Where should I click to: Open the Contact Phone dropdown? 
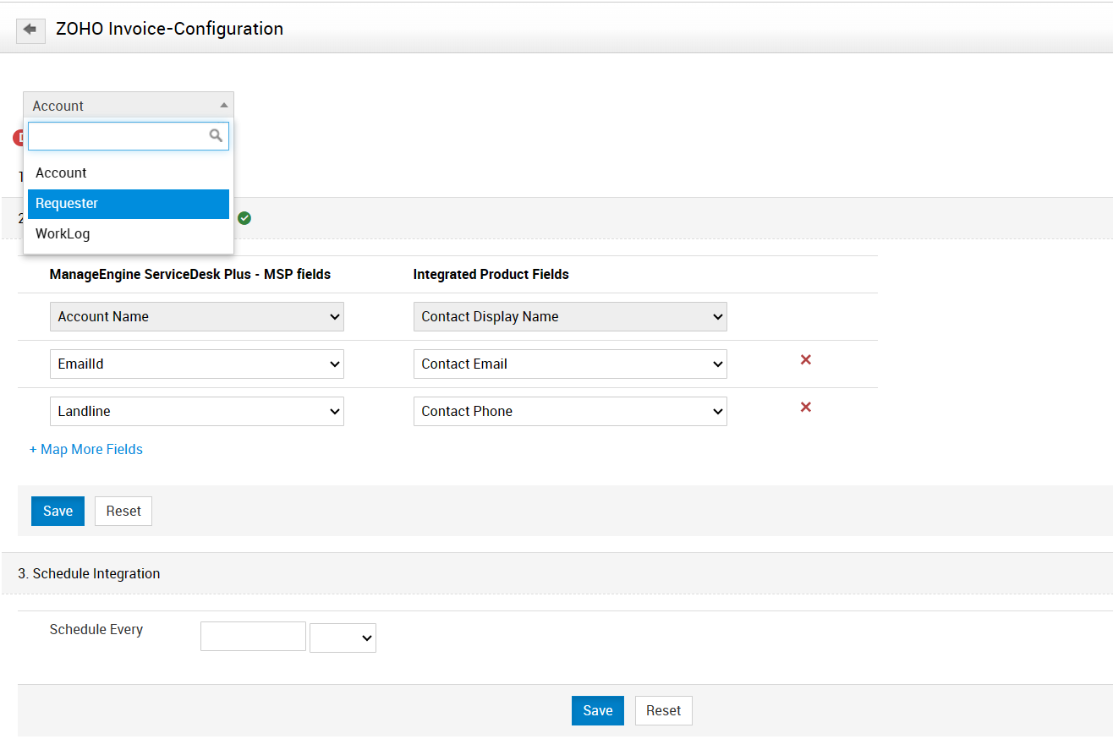click(x=569, y=412)
